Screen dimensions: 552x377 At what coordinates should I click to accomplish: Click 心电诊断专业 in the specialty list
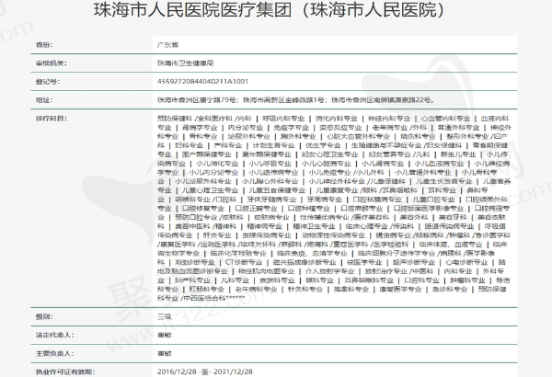coord(466,262)
